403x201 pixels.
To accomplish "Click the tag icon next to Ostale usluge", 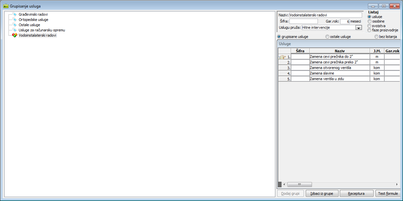I will 14,25.
